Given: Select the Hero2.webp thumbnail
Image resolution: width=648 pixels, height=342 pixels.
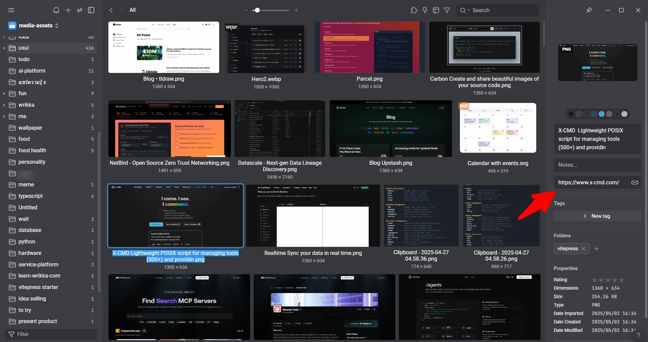Looking at the screenshot, I should click(266, 48).
